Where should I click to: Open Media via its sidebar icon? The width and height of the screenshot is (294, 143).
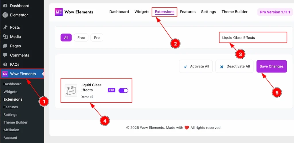point(5,37)
